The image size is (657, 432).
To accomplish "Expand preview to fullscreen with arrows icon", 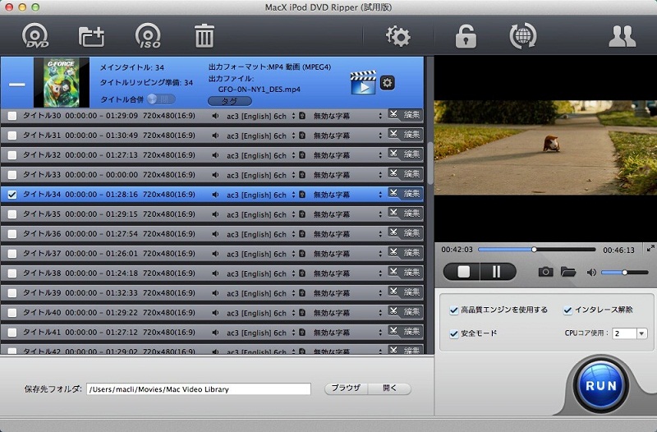I will coord(650,249).
